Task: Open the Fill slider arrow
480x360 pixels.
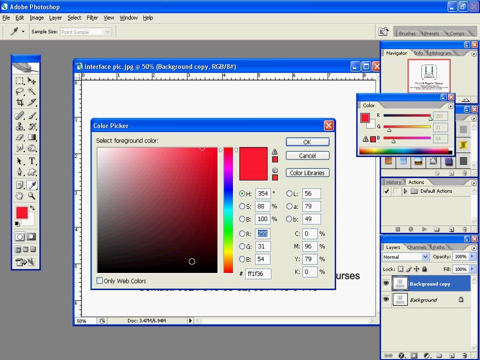Action: 472,269
